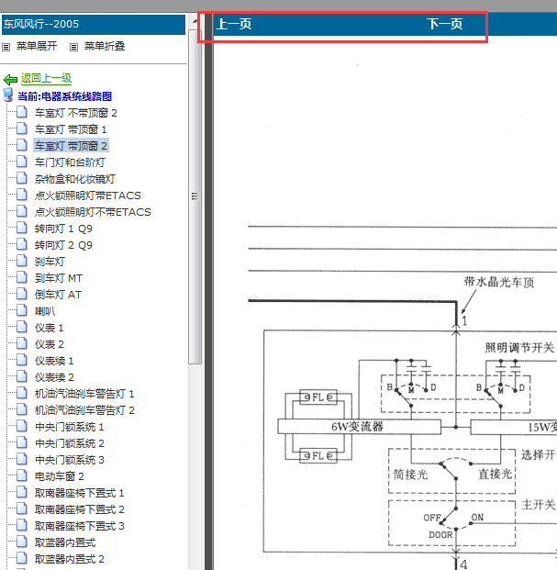Click page icon beside 仪表续 2

pos(22,376)
